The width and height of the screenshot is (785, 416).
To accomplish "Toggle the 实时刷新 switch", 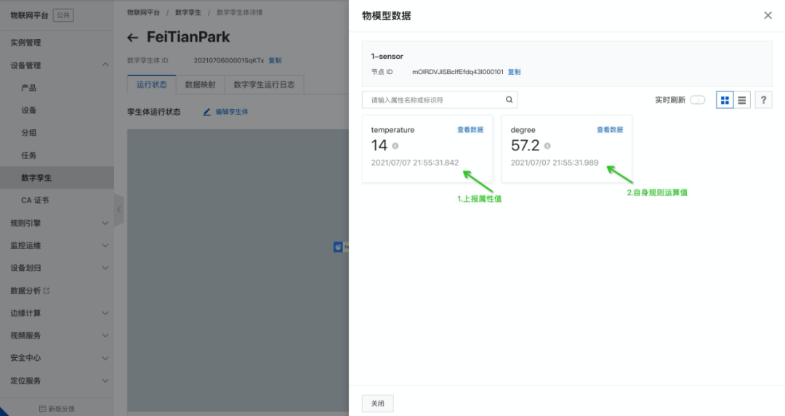I will (697, 100).
